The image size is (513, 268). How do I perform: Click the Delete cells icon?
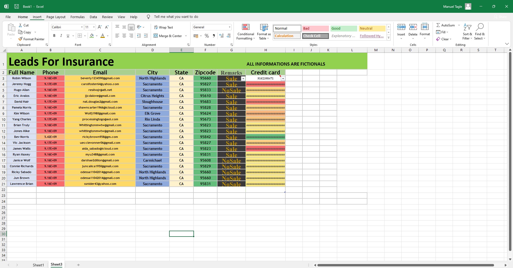(413, 27)
